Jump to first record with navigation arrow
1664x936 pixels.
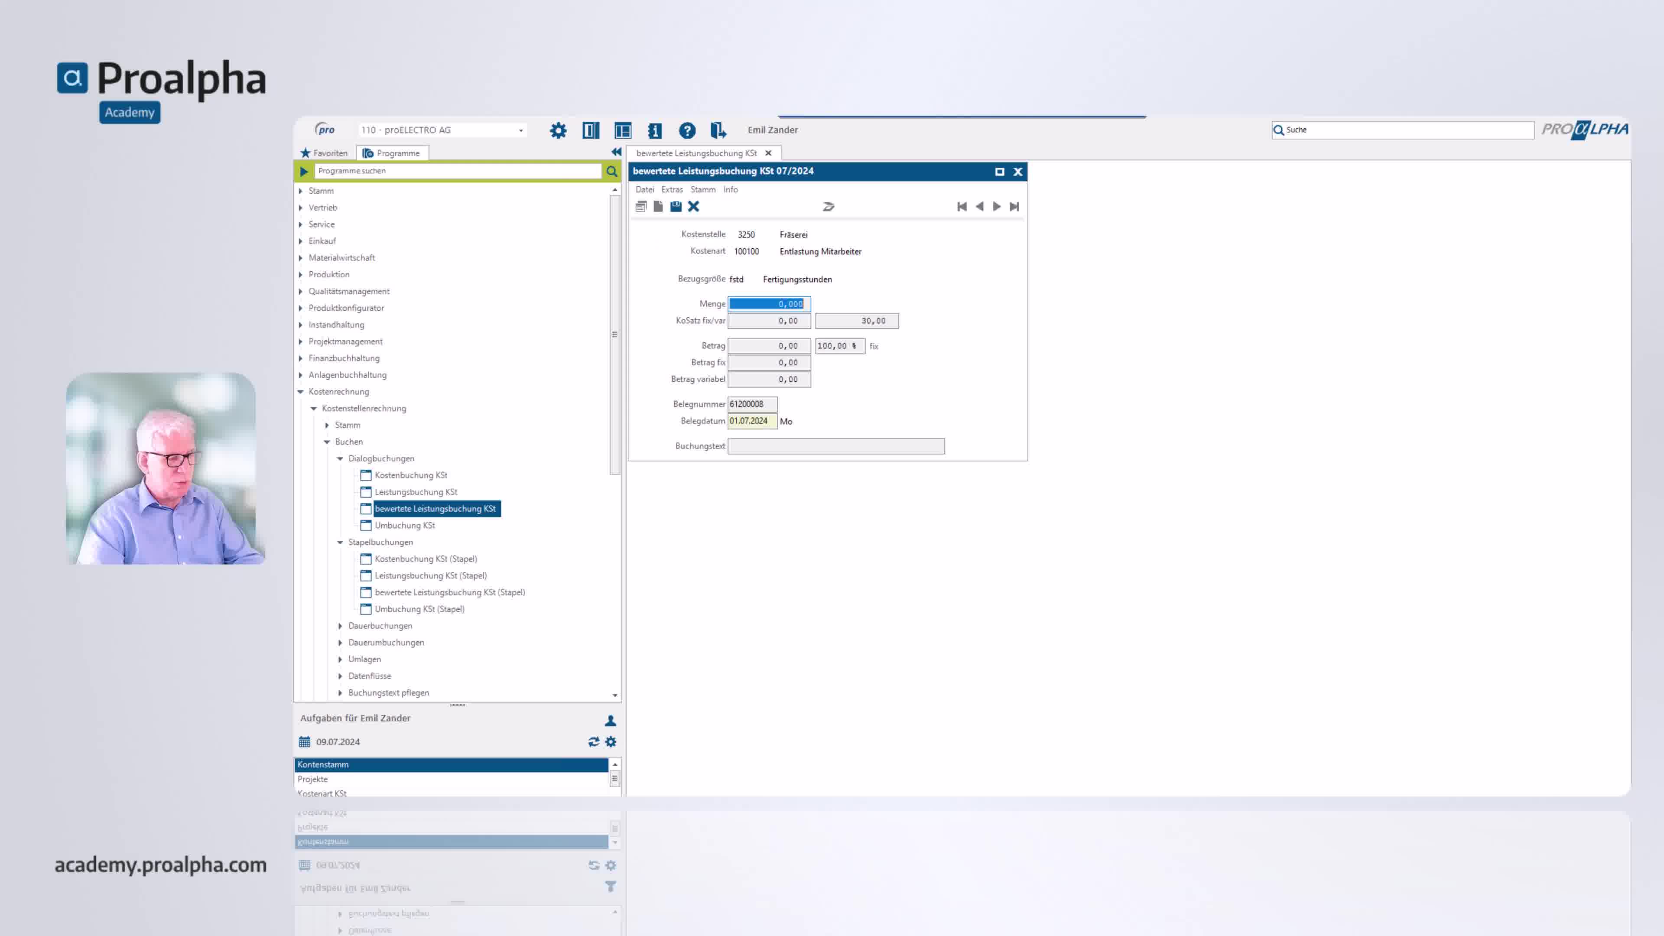pyautogui.click(x=962, y=207)
